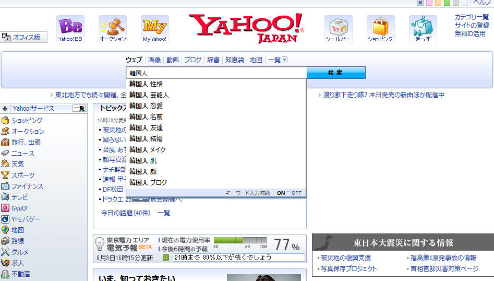Viewport: 494px width, 281px height.
Task: Open the 一覧 button in Yahoo!サービス header
Action: 79,109
